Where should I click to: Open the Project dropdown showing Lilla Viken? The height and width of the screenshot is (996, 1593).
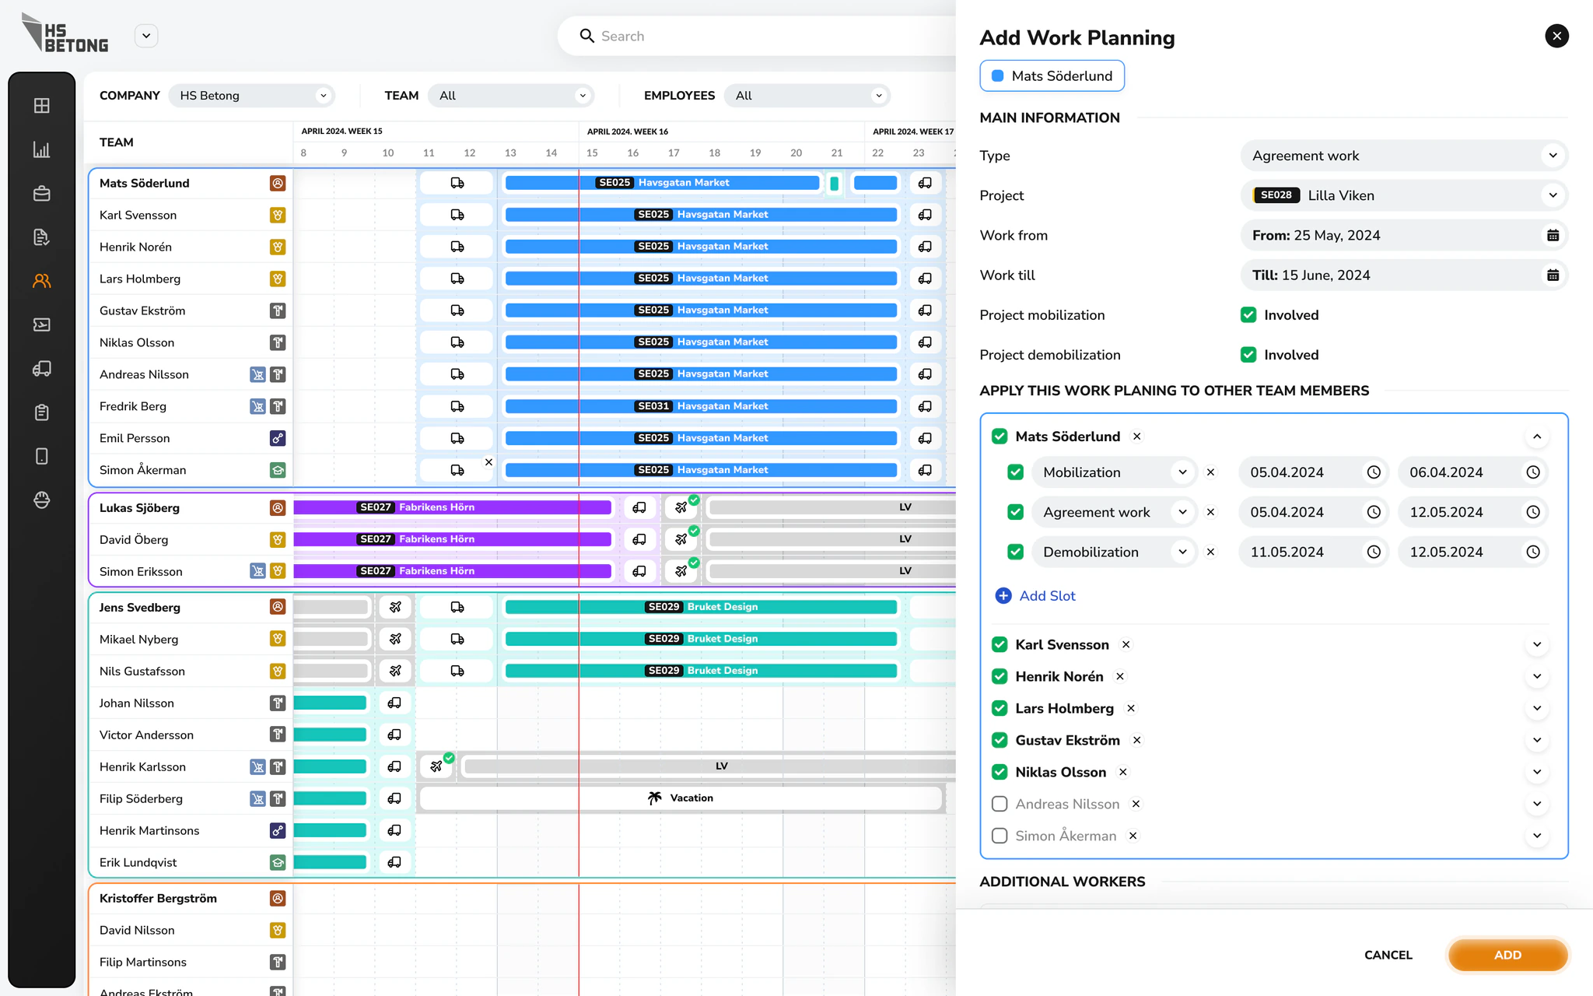pyautogui.click(x=1404, y=195)
